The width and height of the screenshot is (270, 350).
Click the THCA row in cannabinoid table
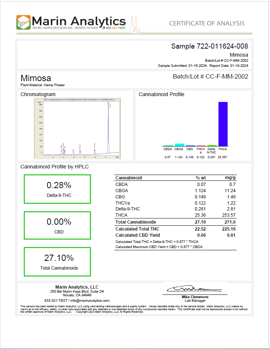[175, 215]
